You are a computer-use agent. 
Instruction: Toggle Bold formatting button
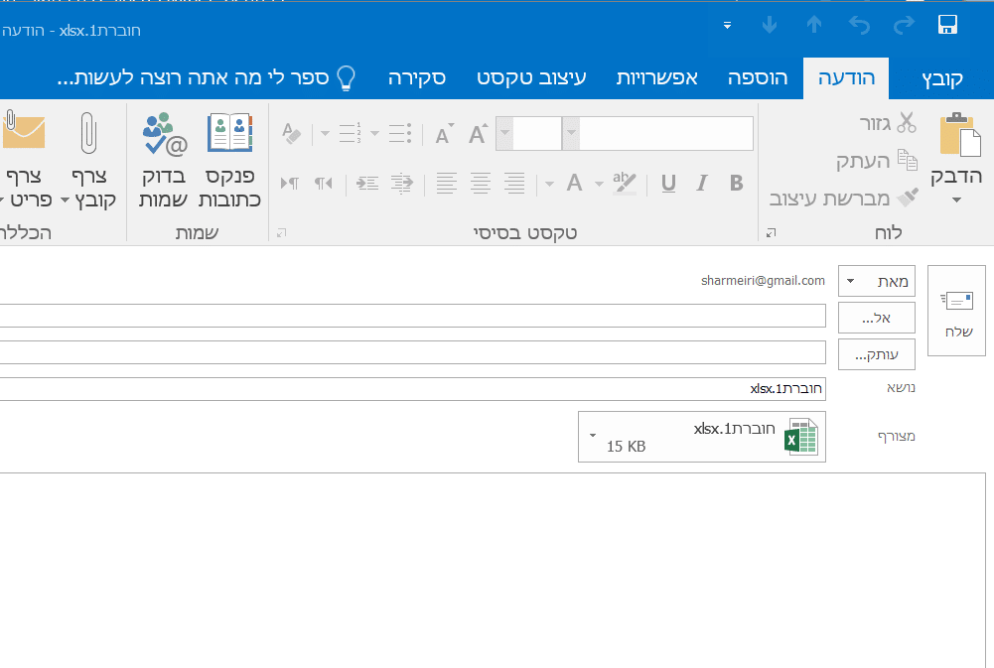tap(736, 184)
